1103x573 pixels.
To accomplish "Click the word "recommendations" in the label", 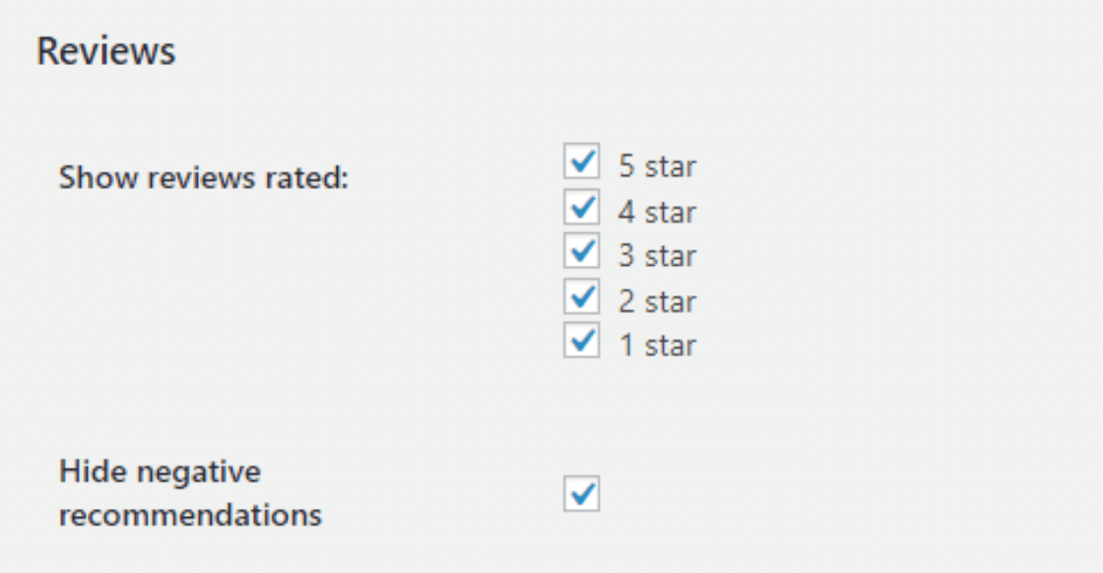I will [x=190, y=515].
